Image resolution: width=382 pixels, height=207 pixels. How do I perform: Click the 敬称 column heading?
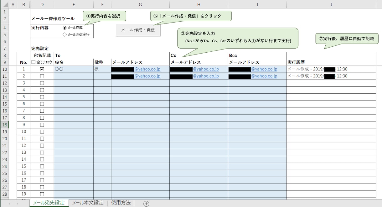99,62
